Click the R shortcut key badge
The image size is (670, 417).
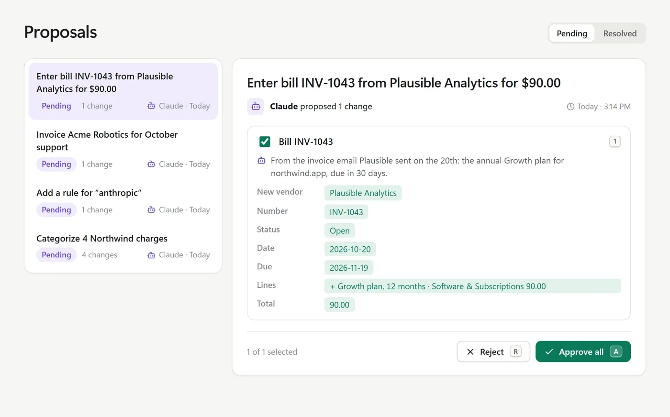click(515, 351)
